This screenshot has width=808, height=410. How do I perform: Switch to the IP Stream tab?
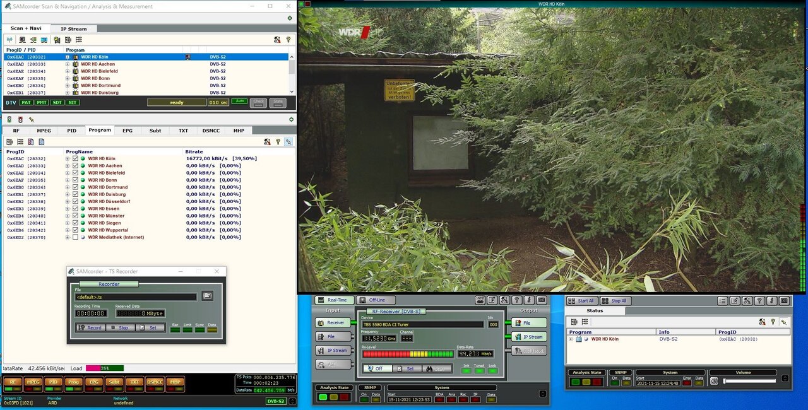[x=74, y=28]
